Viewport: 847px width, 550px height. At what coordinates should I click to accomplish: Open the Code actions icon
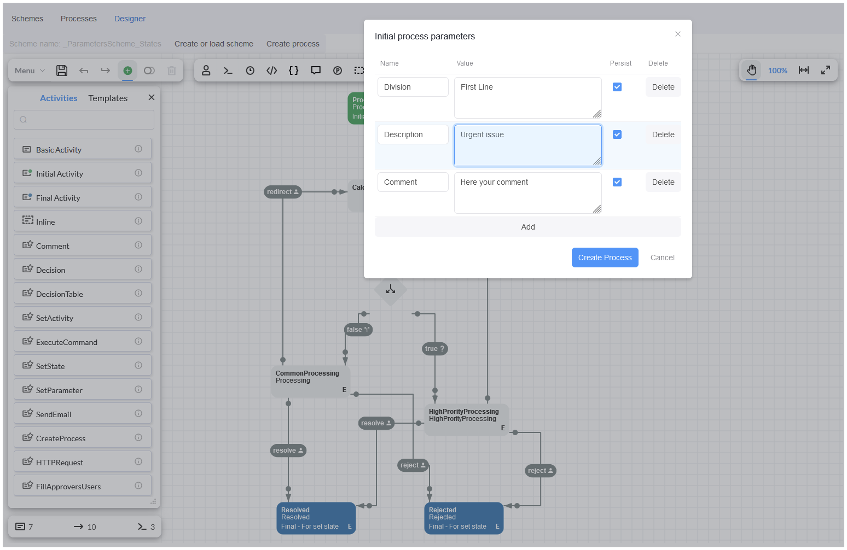point(272,71)
